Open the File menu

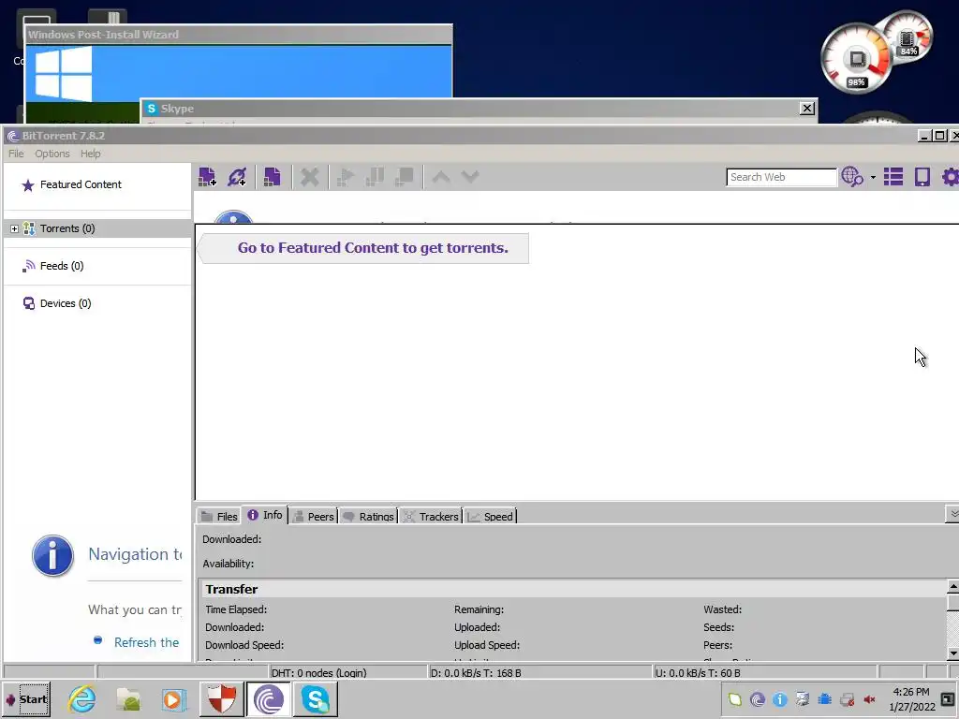pos(16,154)
